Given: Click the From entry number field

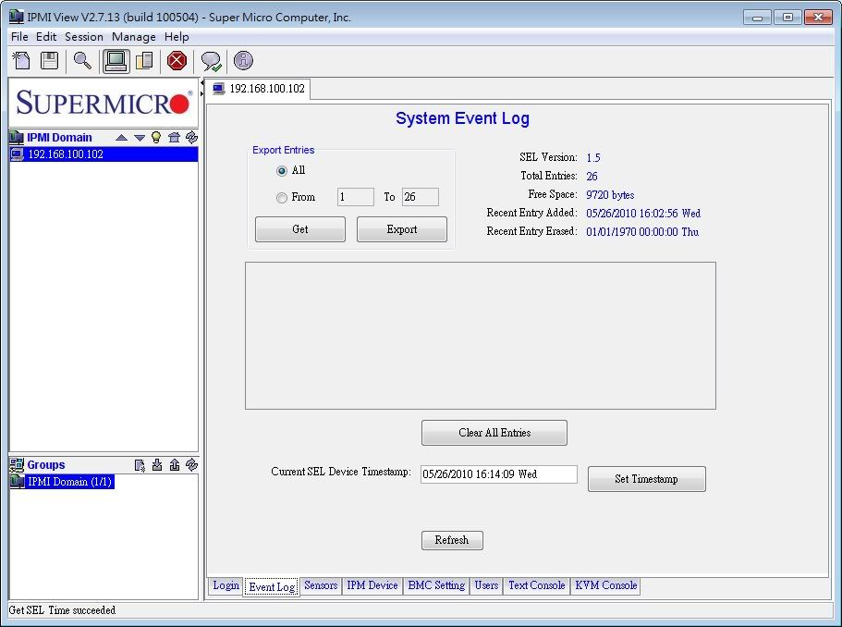Looking at the screenshot, I should point(356,197).
